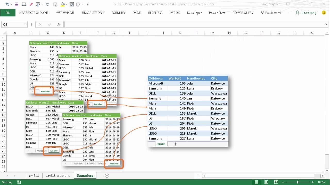Click the autofit column width icon

pos(24,4)
